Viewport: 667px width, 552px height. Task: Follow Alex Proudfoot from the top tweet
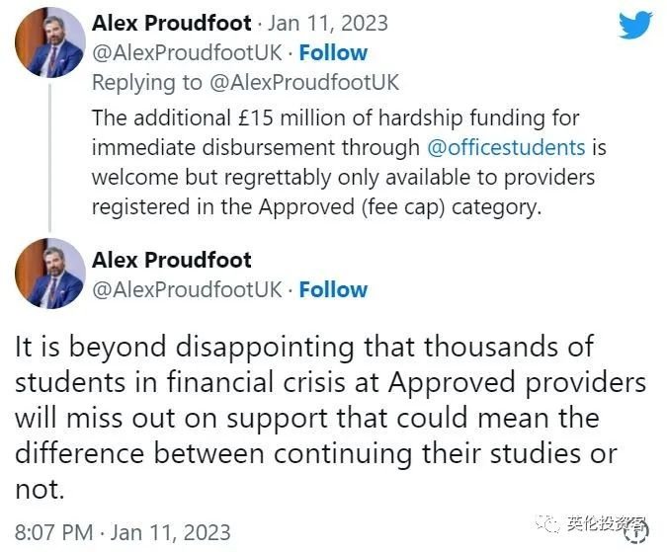pyautogui.click(x=333, y=53)
